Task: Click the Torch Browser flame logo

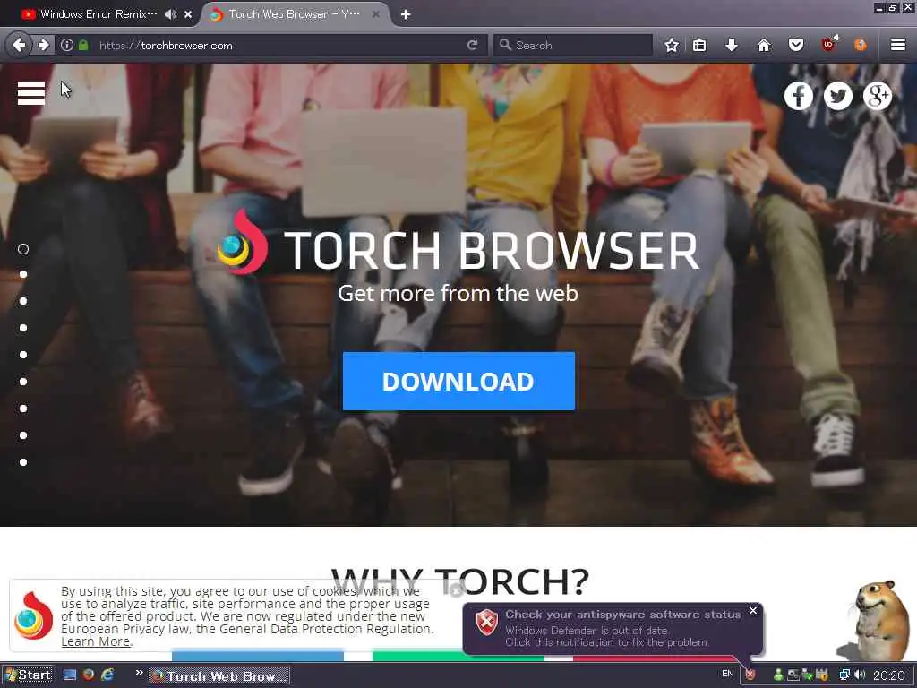Action: [x=244, y=243]
